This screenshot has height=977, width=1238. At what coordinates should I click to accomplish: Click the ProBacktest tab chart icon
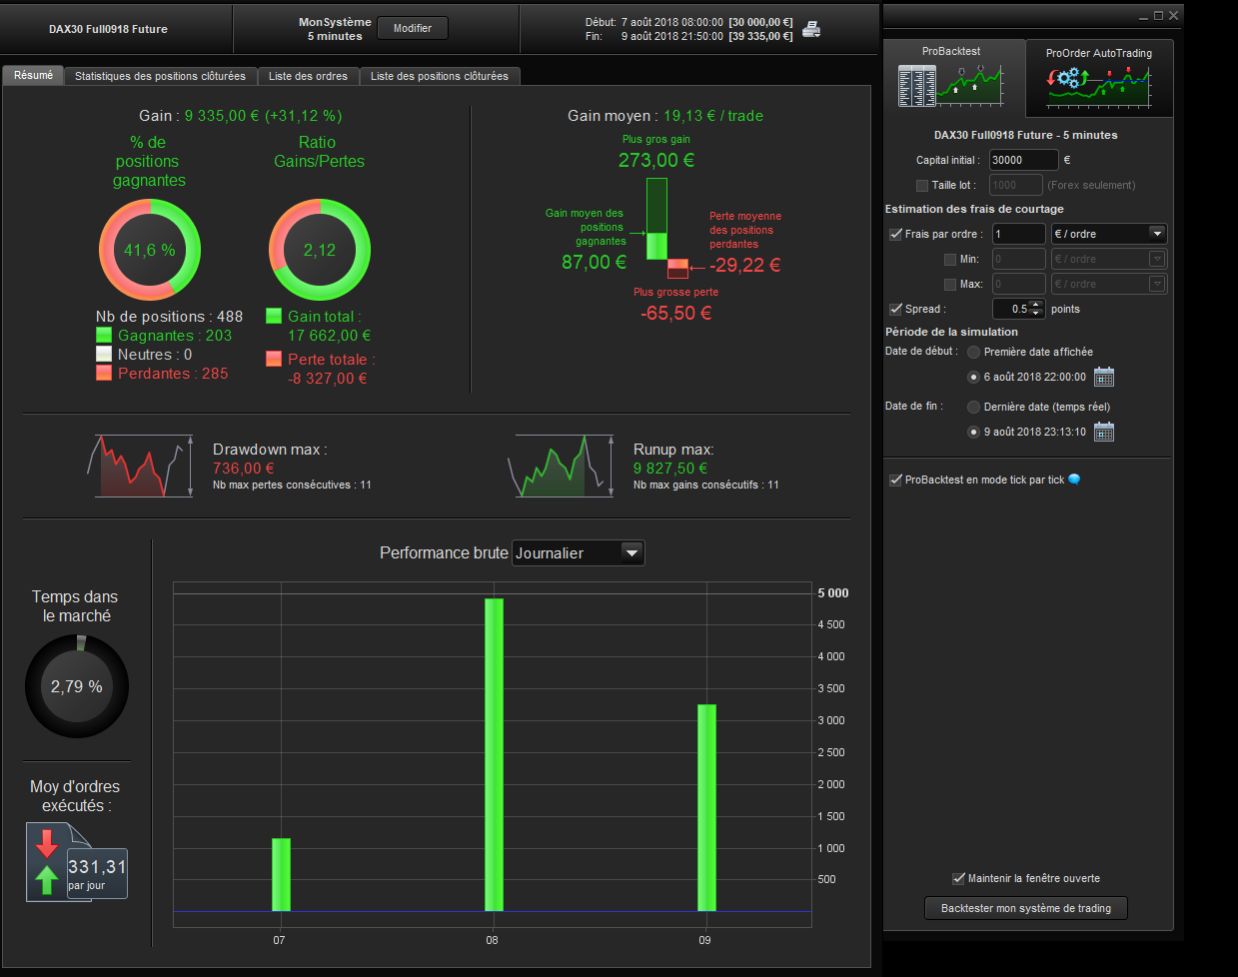(951, 85)
